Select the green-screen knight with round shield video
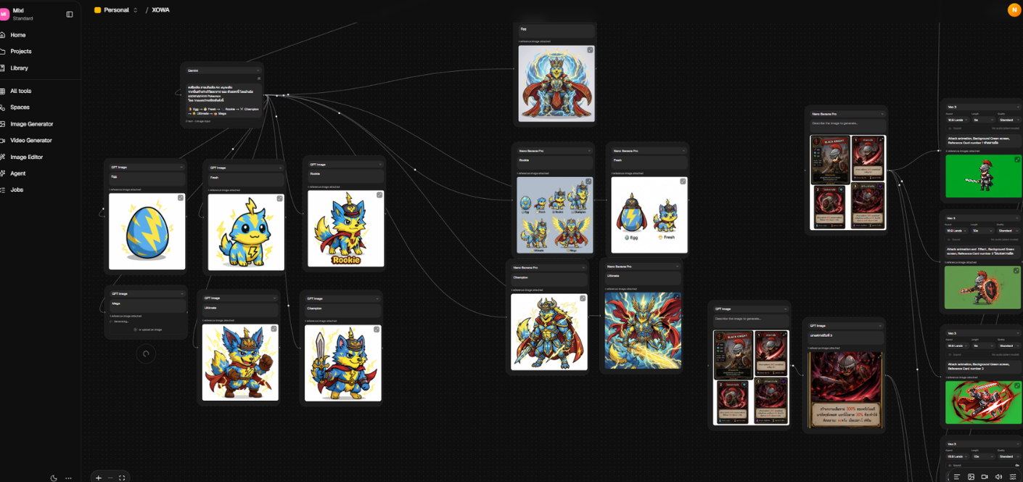 (983, 287)
